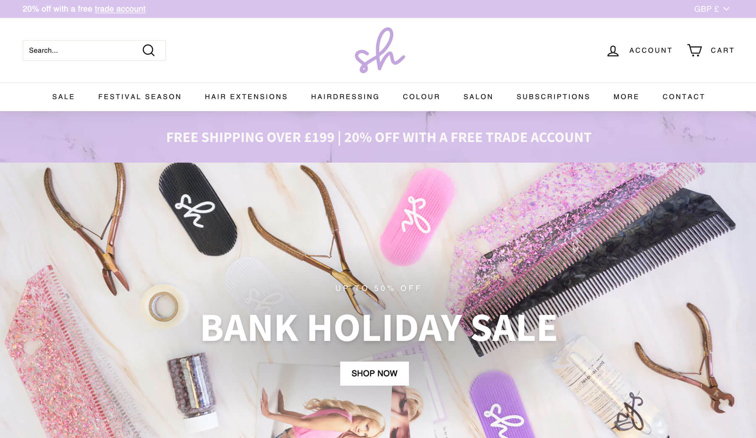The width and height of the screenshot is (756, 438).
Task: Click the currency selector chevron arrow
Action: [726, 9]
